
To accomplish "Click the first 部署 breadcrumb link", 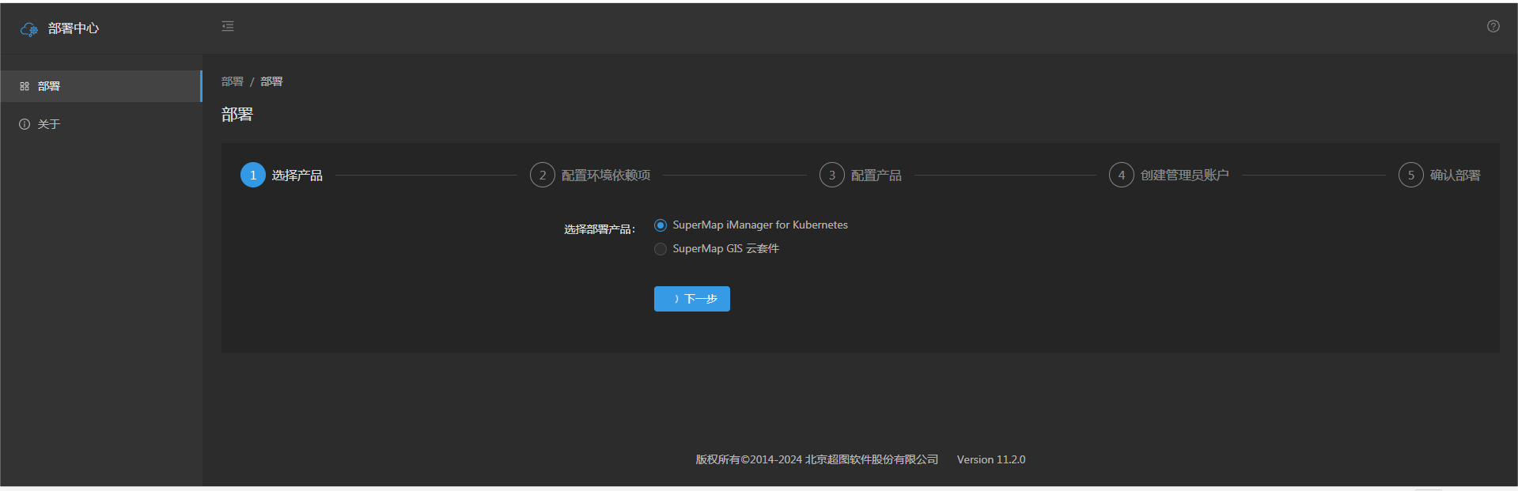I will tap(233, 81).
